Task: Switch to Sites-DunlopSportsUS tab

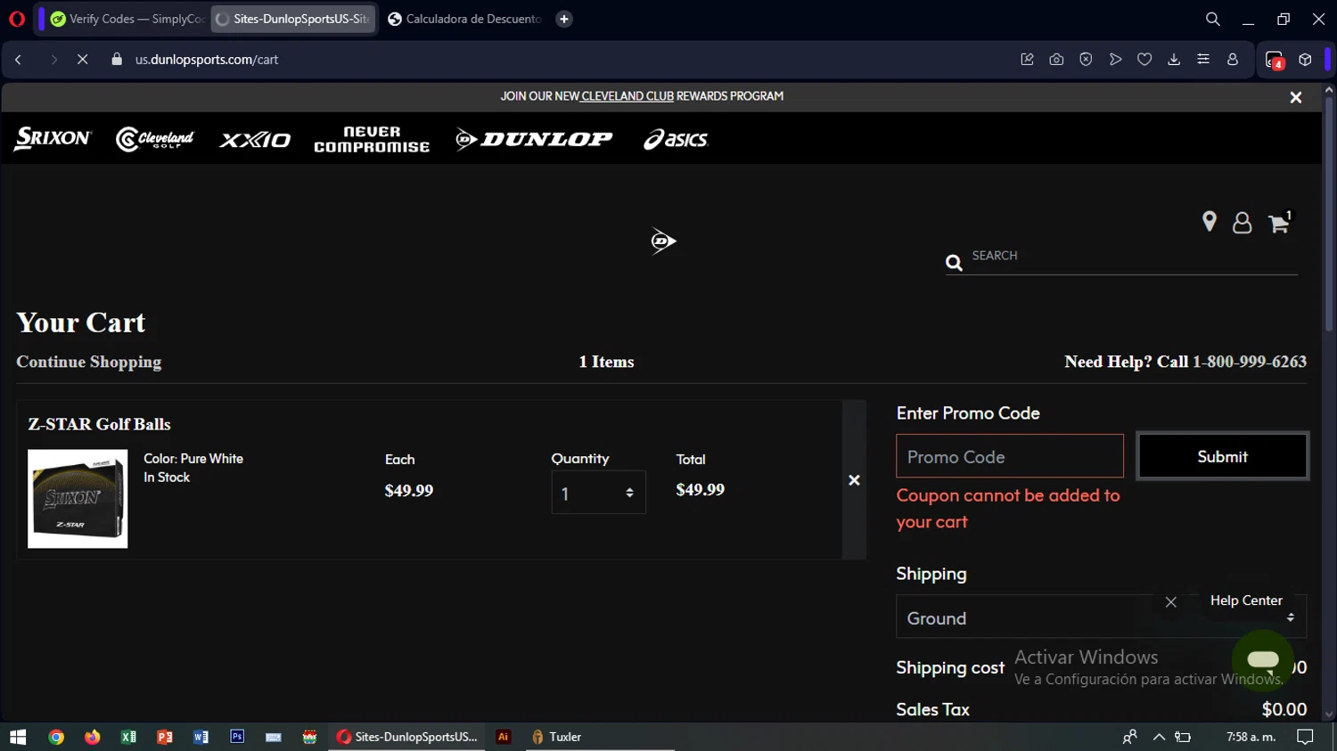Action: [x=293, y=19]
